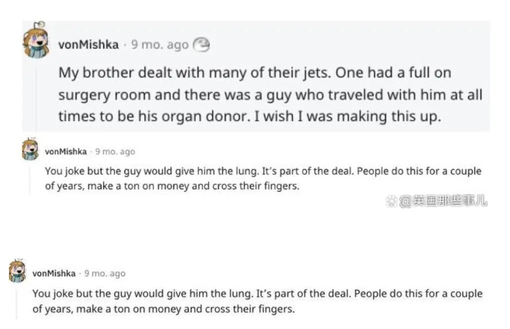Click the badge icon beside the highlighted comment's timestamp
The height and width of the screenshot is (329, 510).
point(201,45)
